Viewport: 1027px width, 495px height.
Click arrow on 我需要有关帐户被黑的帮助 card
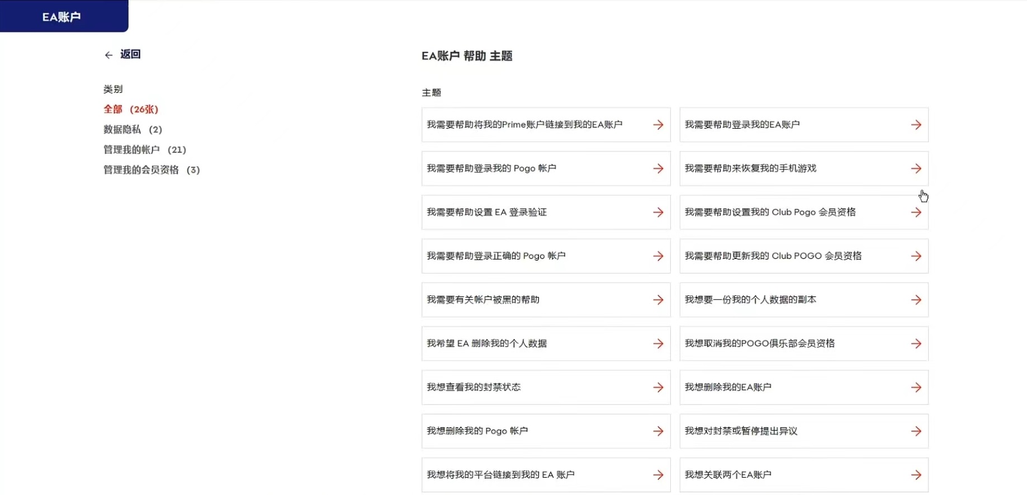(658, 300)
